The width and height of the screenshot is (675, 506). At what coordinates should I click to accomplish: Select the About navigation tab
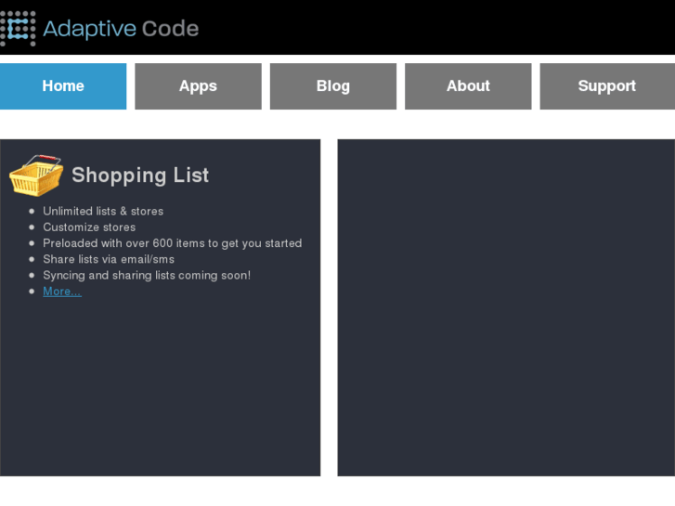tap(468, 86)
